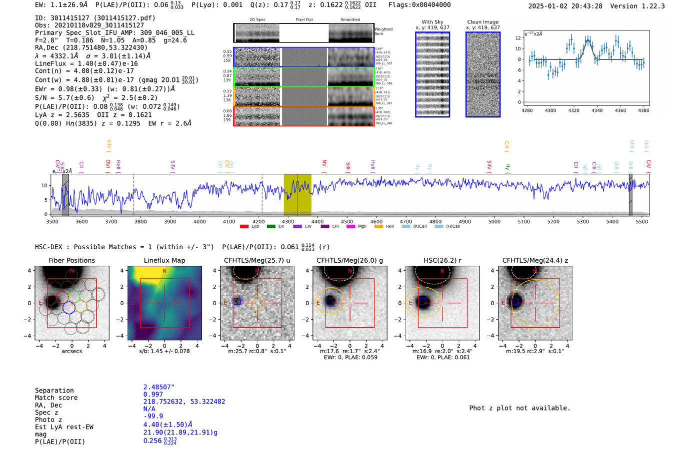Select the green-bordered fiber row v029_01
Image resolution: width=700 pixels, height=476 pixels.
pyautogui.click(x=304, y=76)
